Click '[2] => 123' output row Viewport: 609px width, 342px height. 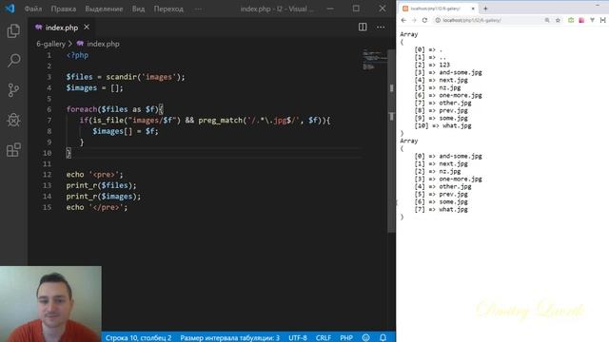pos(432,65)
